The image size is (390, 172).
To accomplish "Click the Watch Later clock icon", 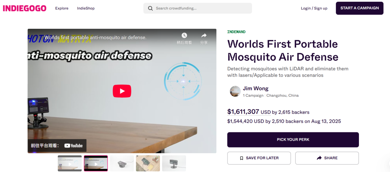I will click(x=184, y=36).
